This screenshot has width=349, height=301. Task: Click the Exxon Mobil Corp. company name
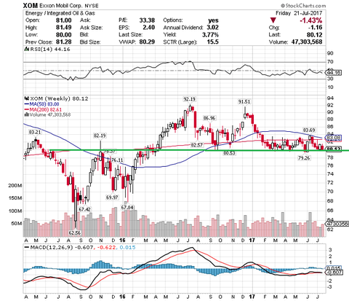click(61, 5)
